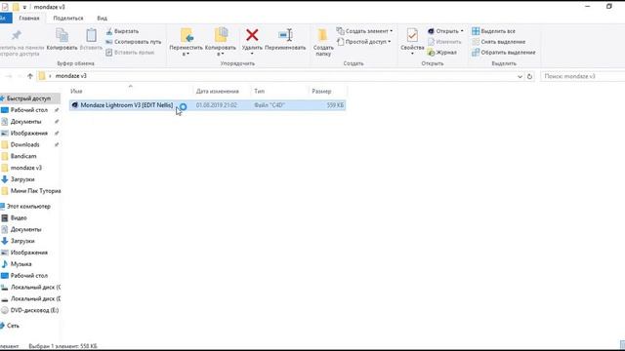
Task: Open quick access toolbar dropdown arrow
Action: pos(24,7)
